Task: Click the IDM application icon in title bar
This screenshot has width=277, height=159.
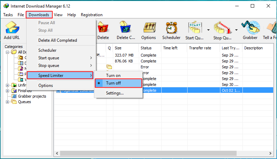Action: click(6, 6)
